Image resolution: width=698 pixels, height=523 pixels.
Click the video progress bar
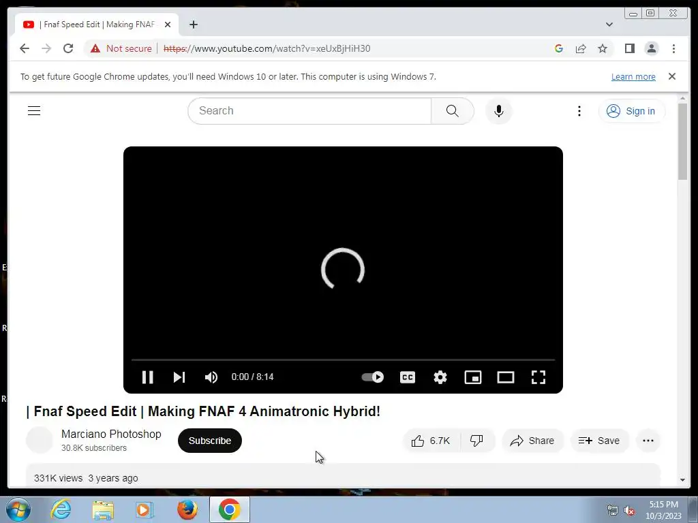click(x=343, y=360)
